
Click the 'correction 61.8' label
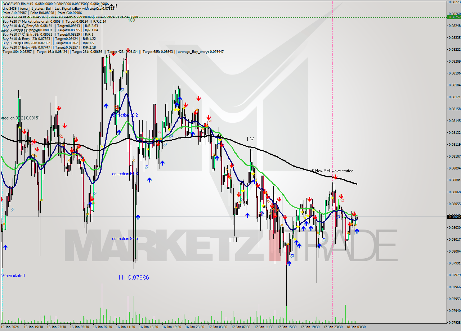(x=125, y=174)
